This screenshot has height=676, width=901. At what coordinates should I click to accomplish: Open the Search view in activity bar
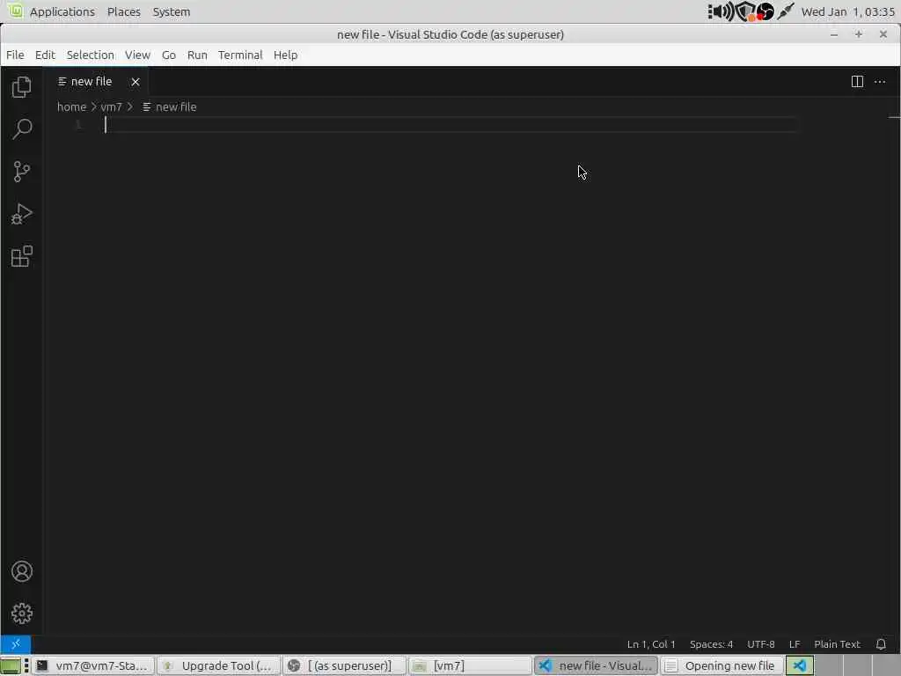21,129
